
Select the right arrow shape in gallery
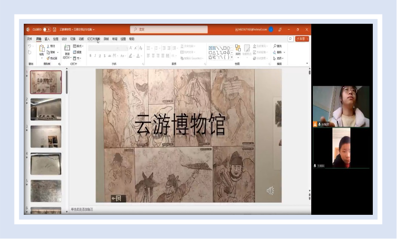tap(225, 53)
